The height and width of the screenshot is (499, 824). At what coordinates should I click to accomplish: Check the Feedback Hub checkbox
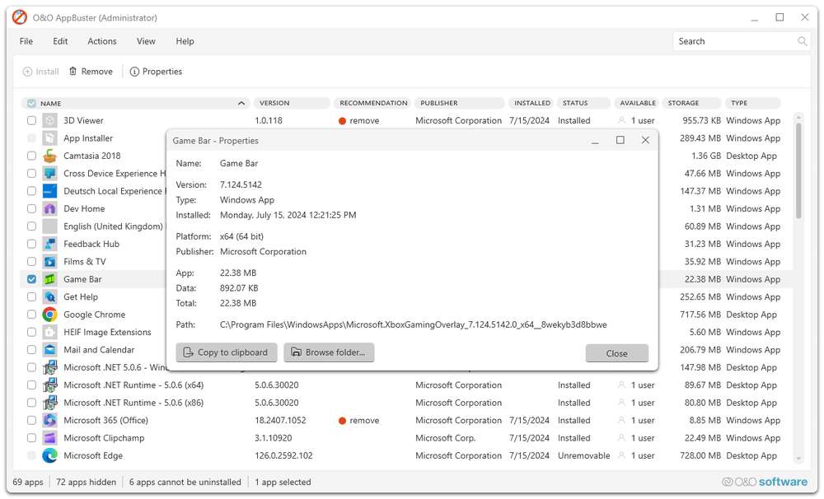31,244
